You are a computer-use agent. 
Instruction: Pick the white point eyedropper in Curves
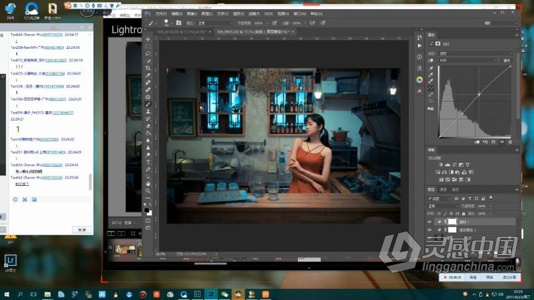point(430,81)
